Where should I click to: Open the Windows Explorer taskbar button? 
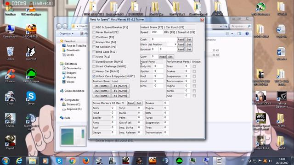[32, 161]
